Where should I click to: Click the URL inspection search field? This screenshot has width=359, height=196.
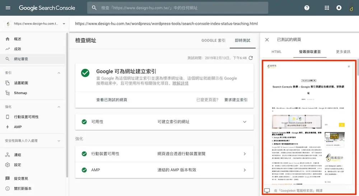178,8
